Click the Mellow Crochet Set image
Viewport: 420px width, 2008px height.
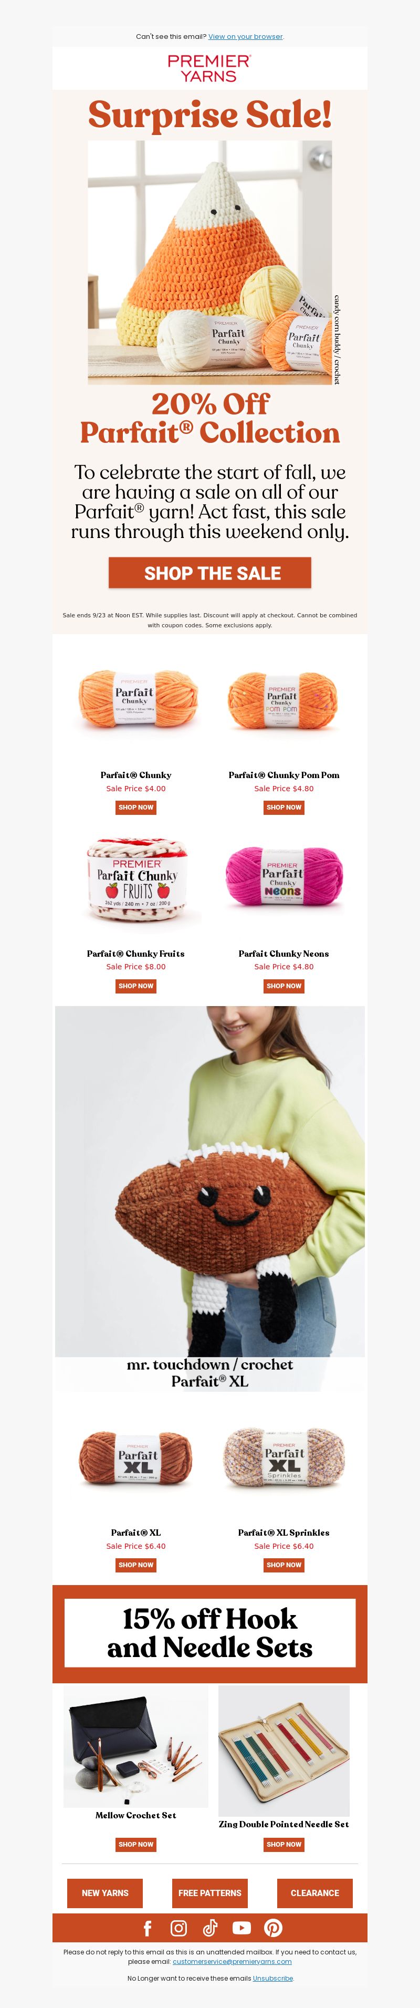tap(135, 1746)
